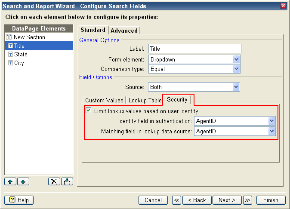Select the State element in the list
Image resolution: width=290 pixels, height=209 pixels.
(39, 54)
